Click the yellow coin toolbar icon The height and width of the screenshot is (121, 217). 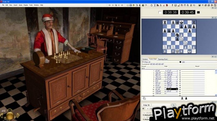[134, 5]
